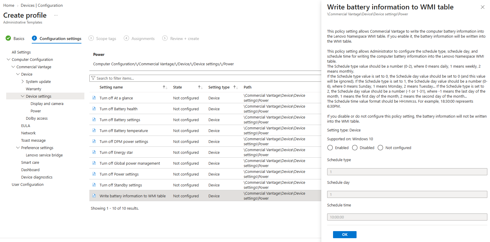Screen dimensions: 490x242
Task: Collapse the Device tree node
Action: pyautogui.click(x=18, y=74)
